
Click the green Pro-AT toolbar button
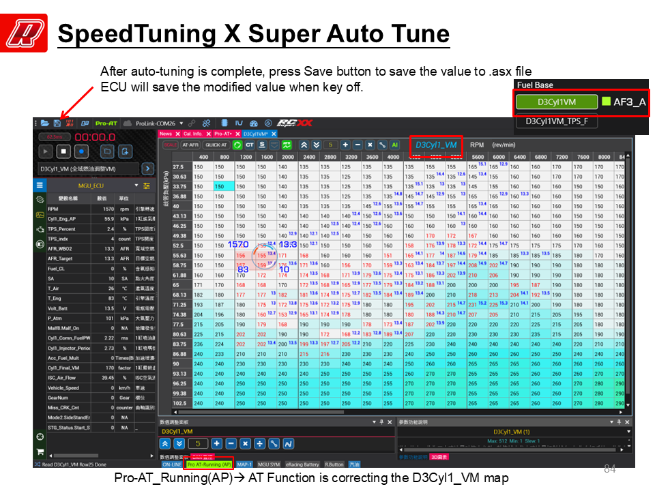click(x=106, y=123)
